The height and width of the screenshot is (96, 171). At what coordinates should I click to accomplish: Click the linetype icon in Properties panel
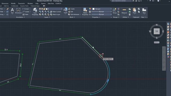tap(90, 14)
